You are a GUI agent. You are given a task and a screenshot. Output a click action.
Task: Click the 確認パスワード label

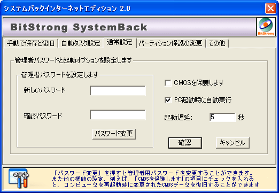coord(43,116)
